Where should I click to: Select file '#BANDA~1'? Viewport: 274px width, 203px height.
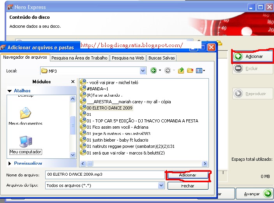pos(97,89)
